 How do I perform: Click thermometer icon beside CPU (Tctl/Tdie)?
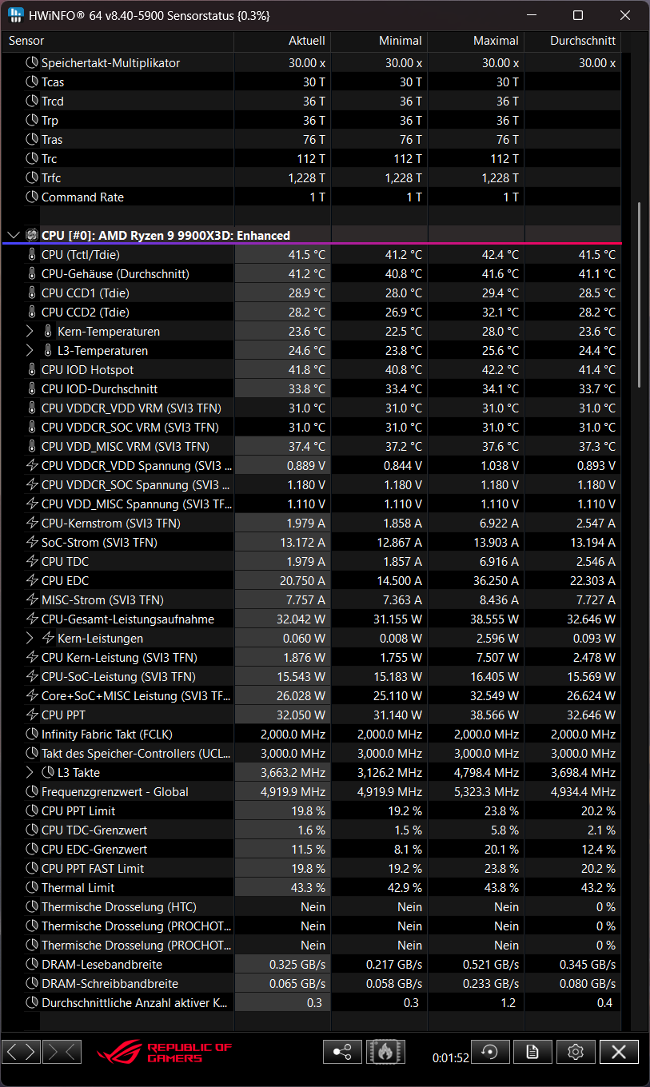pyautogui.click(x=32, y=254)
